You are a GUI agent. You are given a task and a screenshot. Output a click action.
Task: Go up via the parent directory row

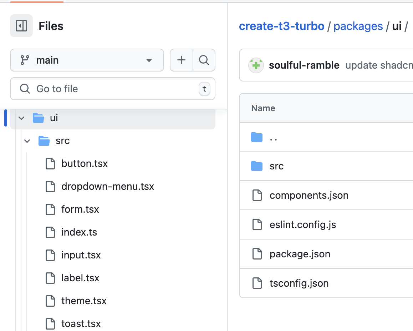pos(326,137)
